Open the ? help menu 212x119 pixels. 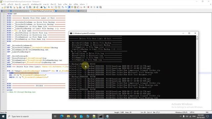[x=87, y=4]
